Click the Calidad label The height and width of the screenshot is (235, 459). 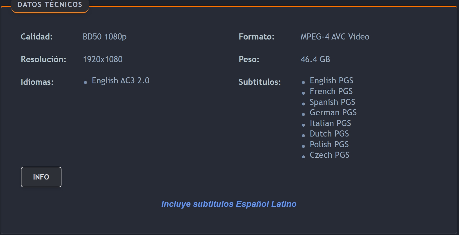click(x=37, y=37)
